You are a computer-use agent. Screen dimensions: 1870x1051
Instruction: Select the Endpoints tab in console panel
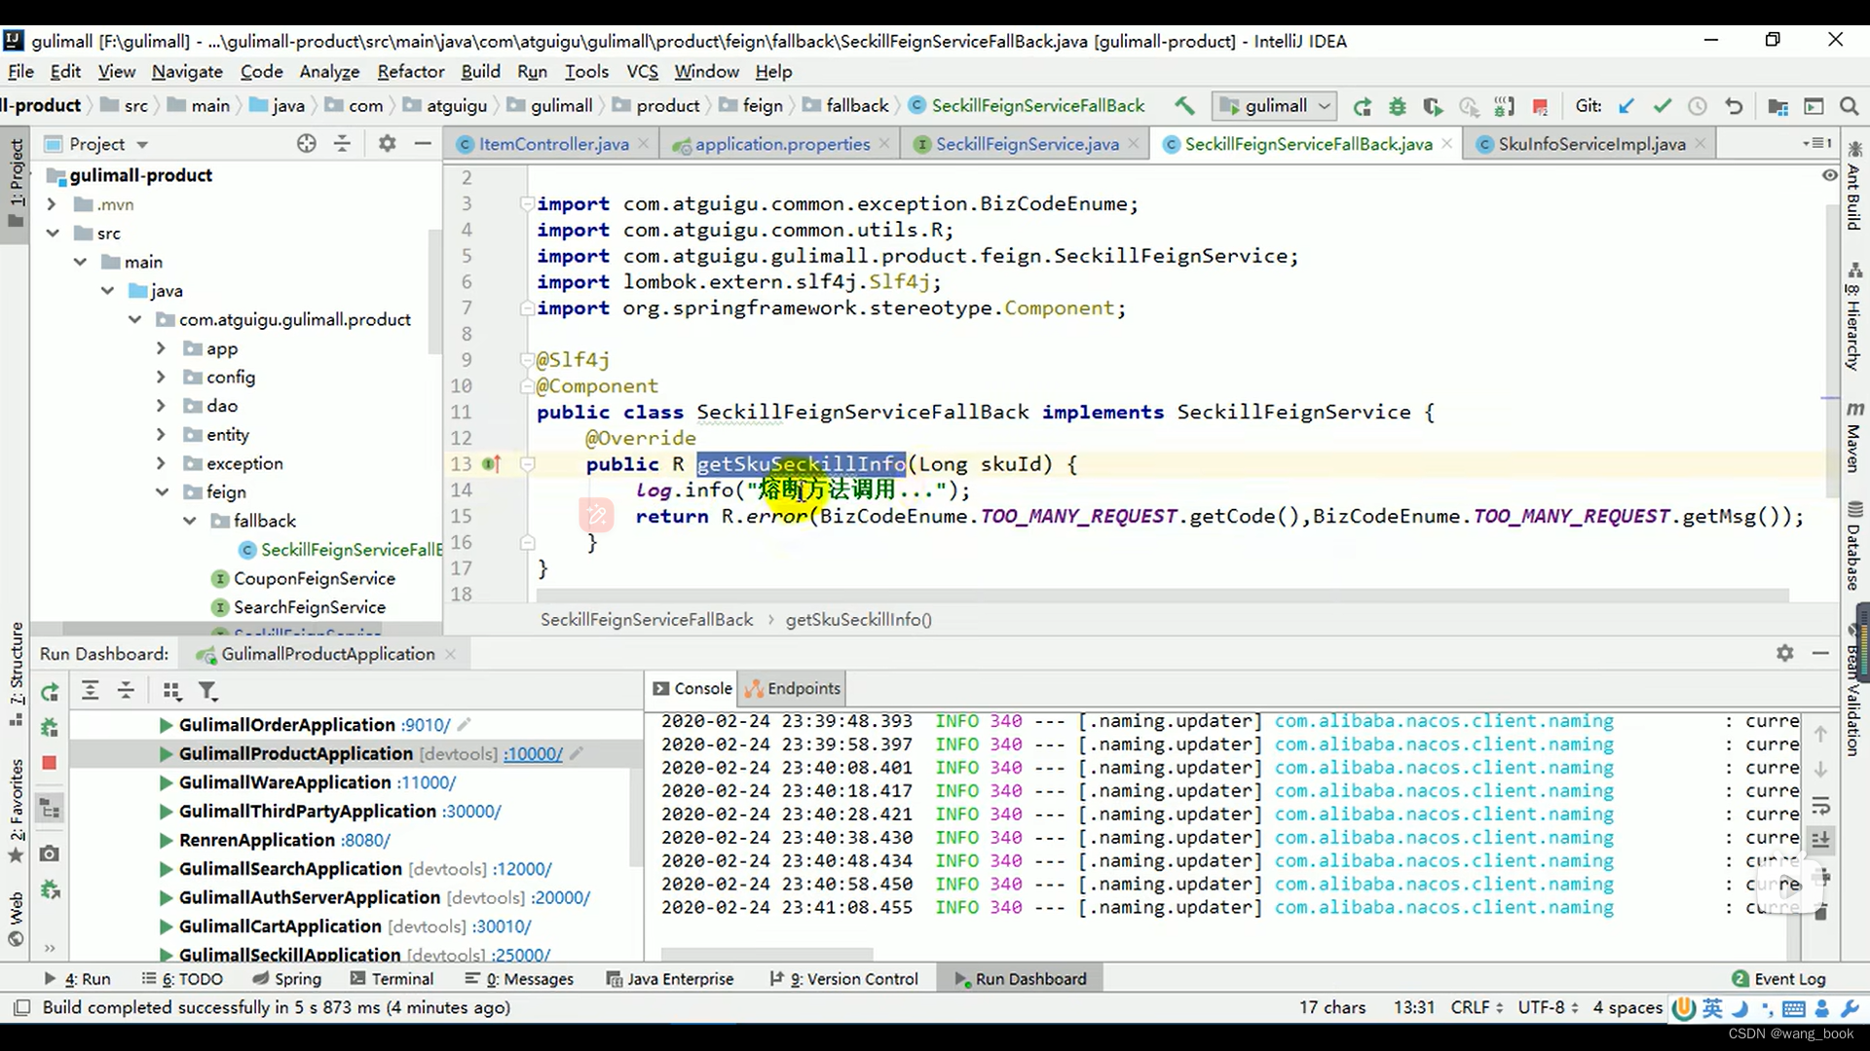pyautogui.click(x=797, y=688)
